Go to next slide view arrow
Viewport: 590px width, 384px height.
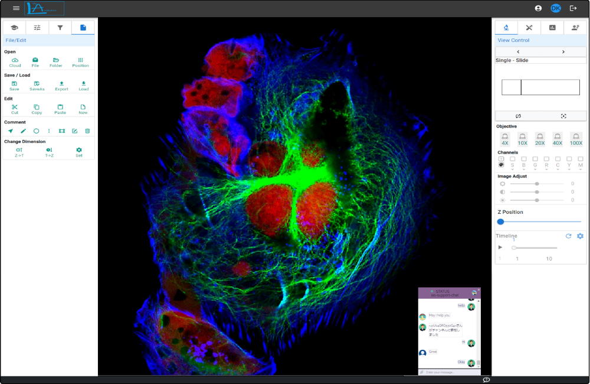click(x=563, y=52)
